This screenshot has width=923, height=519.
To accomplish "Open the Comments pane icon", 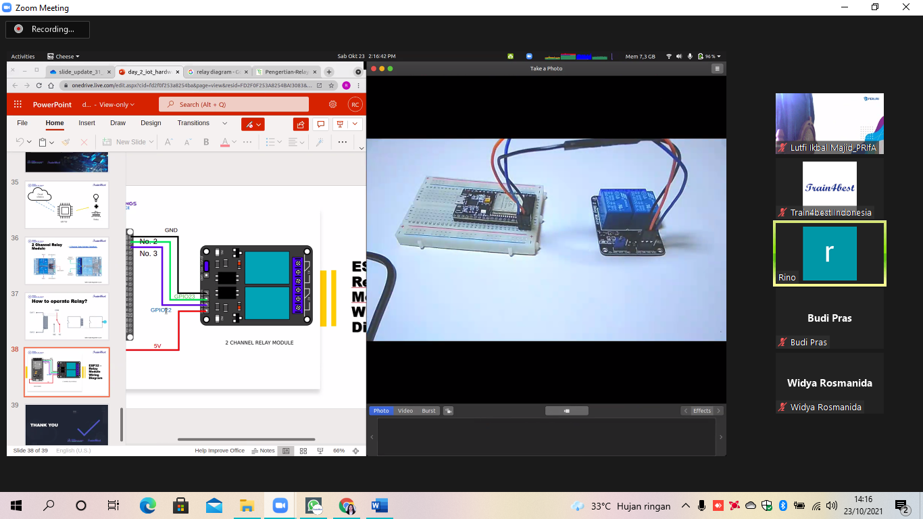I will 321,124.
